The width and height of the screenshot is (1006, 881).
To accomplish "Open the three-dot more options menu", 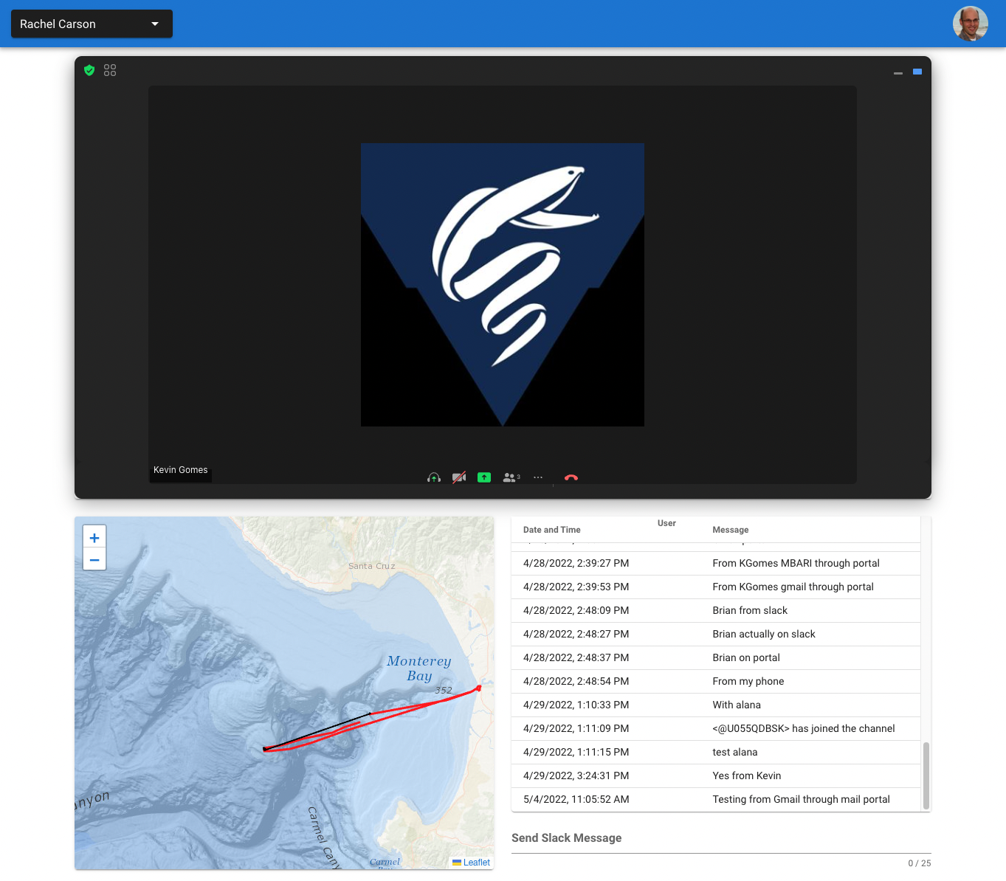I will pyautogui.click(x=538, y=477).
